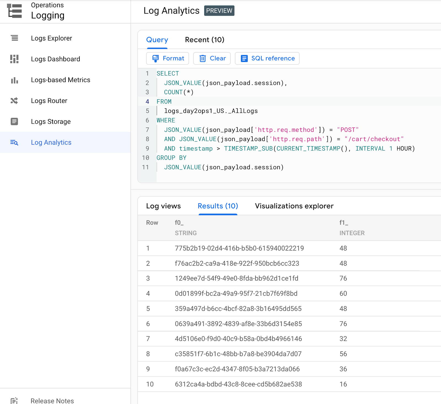Click logs_day2ops1_US._AllLogs table name

click(x=211, y=111)
